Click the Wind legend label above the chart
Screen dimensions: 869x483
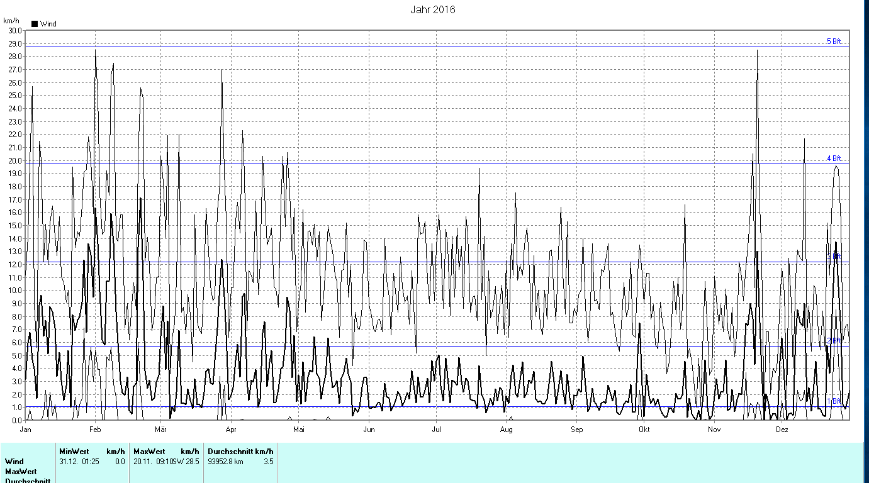48,24
